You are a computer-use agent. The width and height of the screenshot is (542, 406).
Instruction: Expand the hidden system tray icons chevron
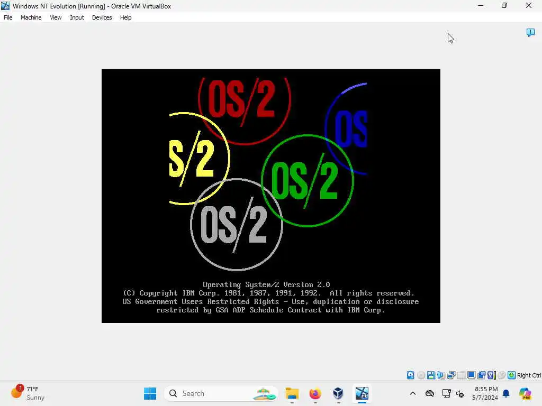(413, 393)
